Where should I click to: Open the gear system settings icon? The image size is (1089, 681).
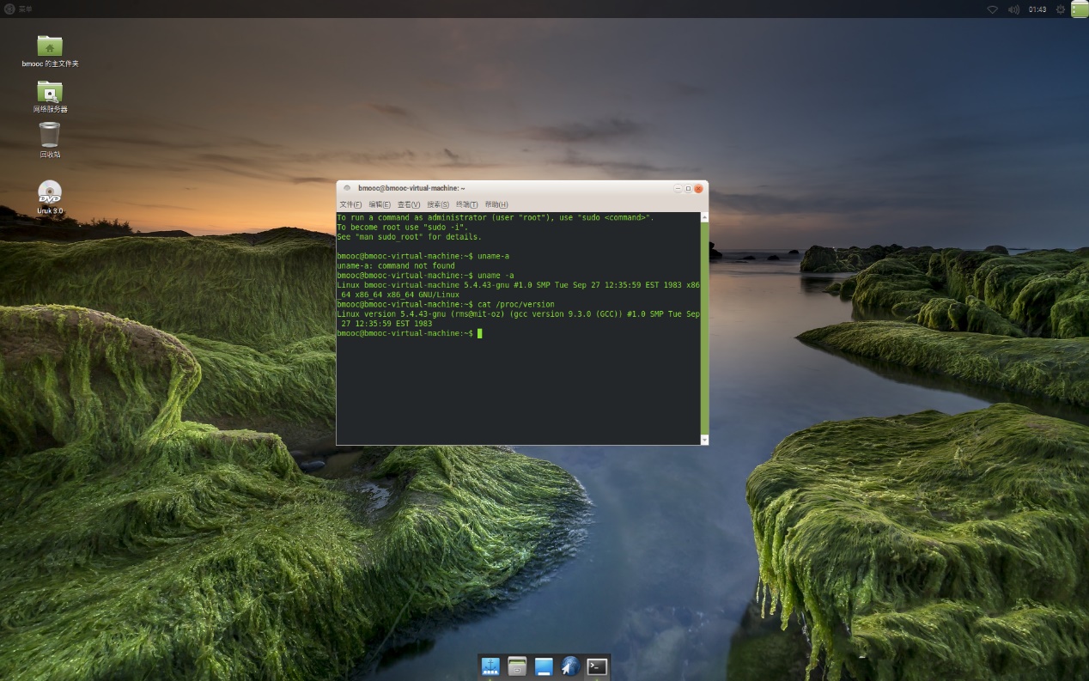click(1060, 9)
